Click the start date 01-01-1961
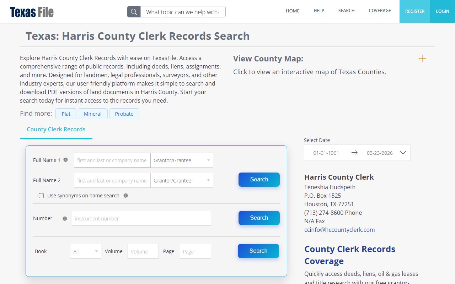 click(326, 153)
